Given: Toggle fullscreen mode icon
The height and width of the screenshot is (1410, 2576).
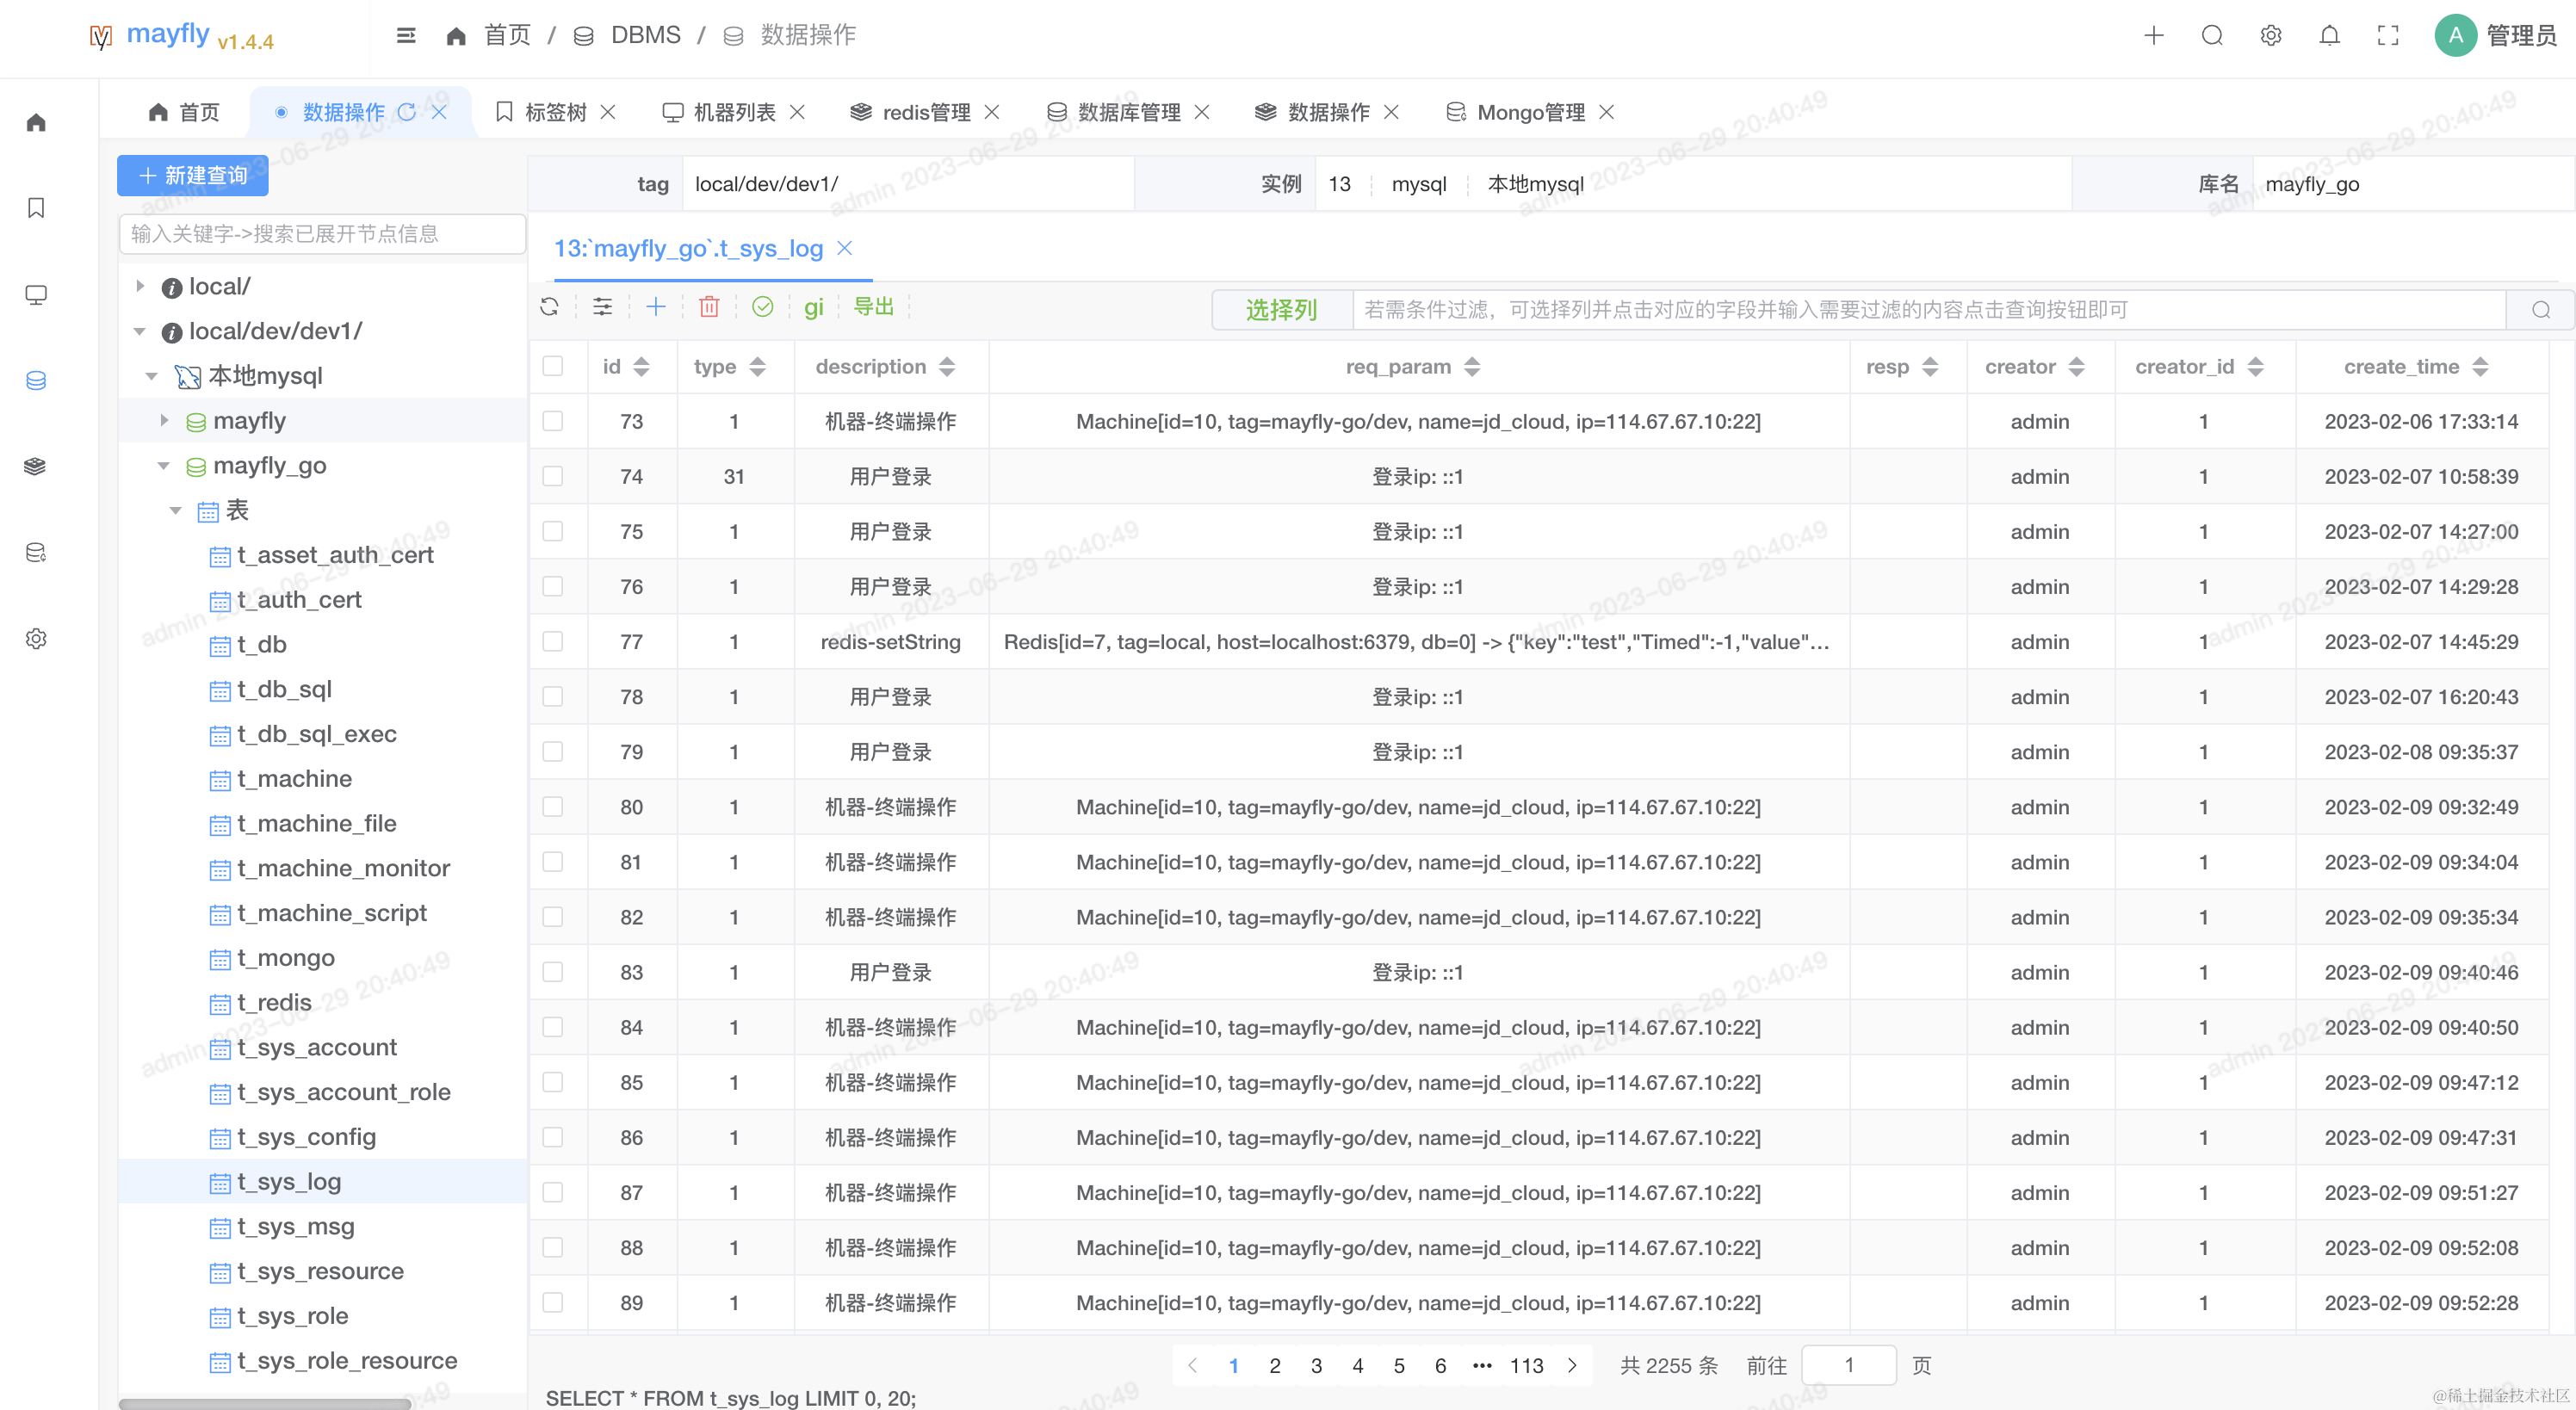Looking at the screenshot, I should point(2388,36).
